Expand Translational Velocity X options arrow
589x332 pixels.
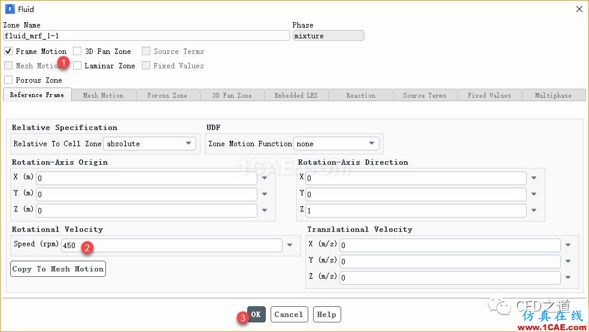click(x=568, y=245)
